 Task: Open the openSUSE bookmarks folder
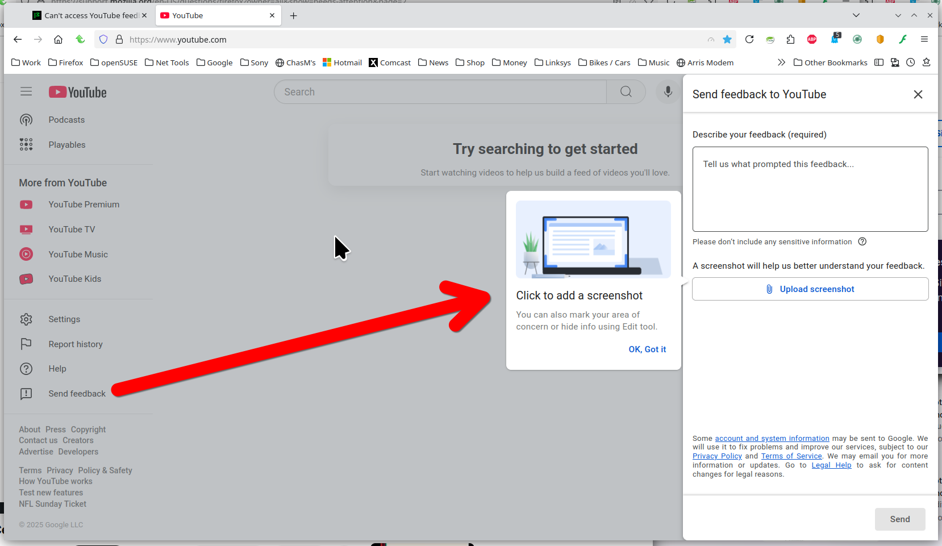pyautogui.click(x=114, y=62)
